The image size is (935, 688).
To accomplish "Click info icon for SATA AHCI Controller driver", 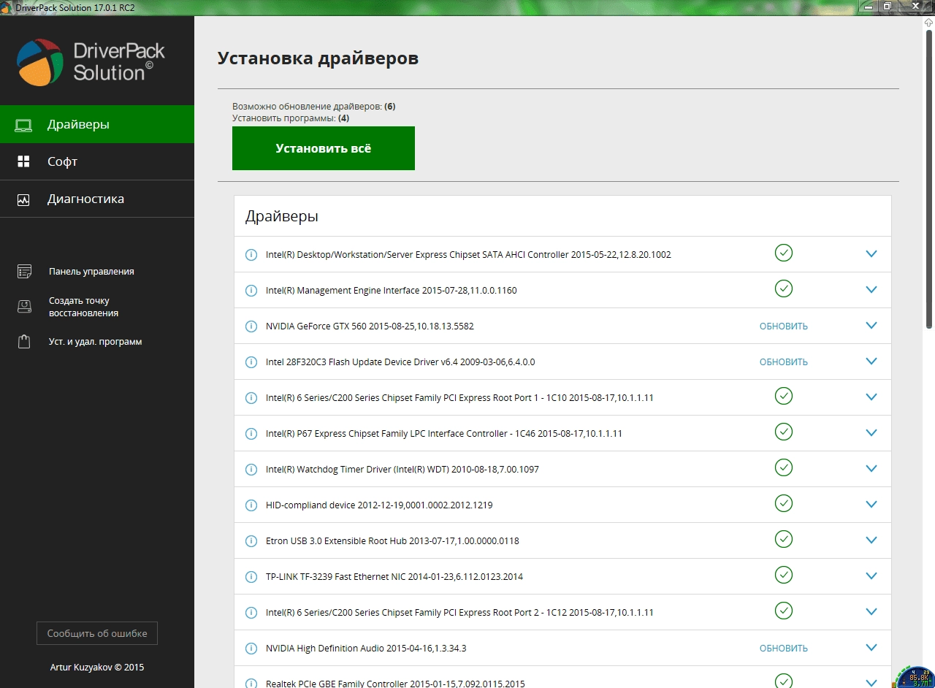I will point(251,255).
